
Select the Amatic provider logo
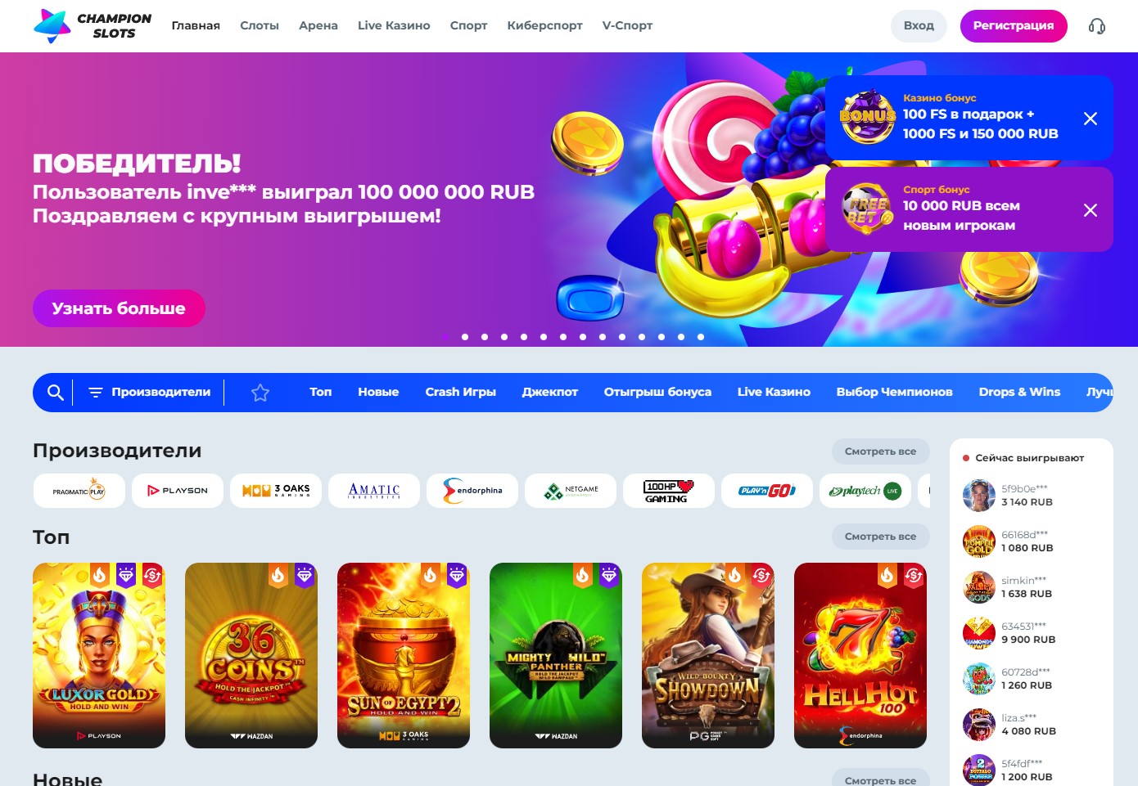(x=374, y=491)
